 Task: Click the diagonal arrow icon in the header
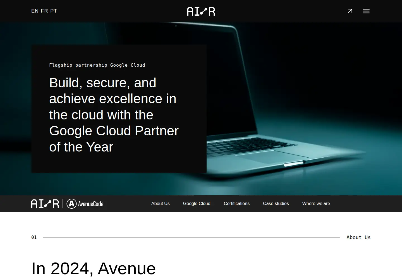click(350, 11)
